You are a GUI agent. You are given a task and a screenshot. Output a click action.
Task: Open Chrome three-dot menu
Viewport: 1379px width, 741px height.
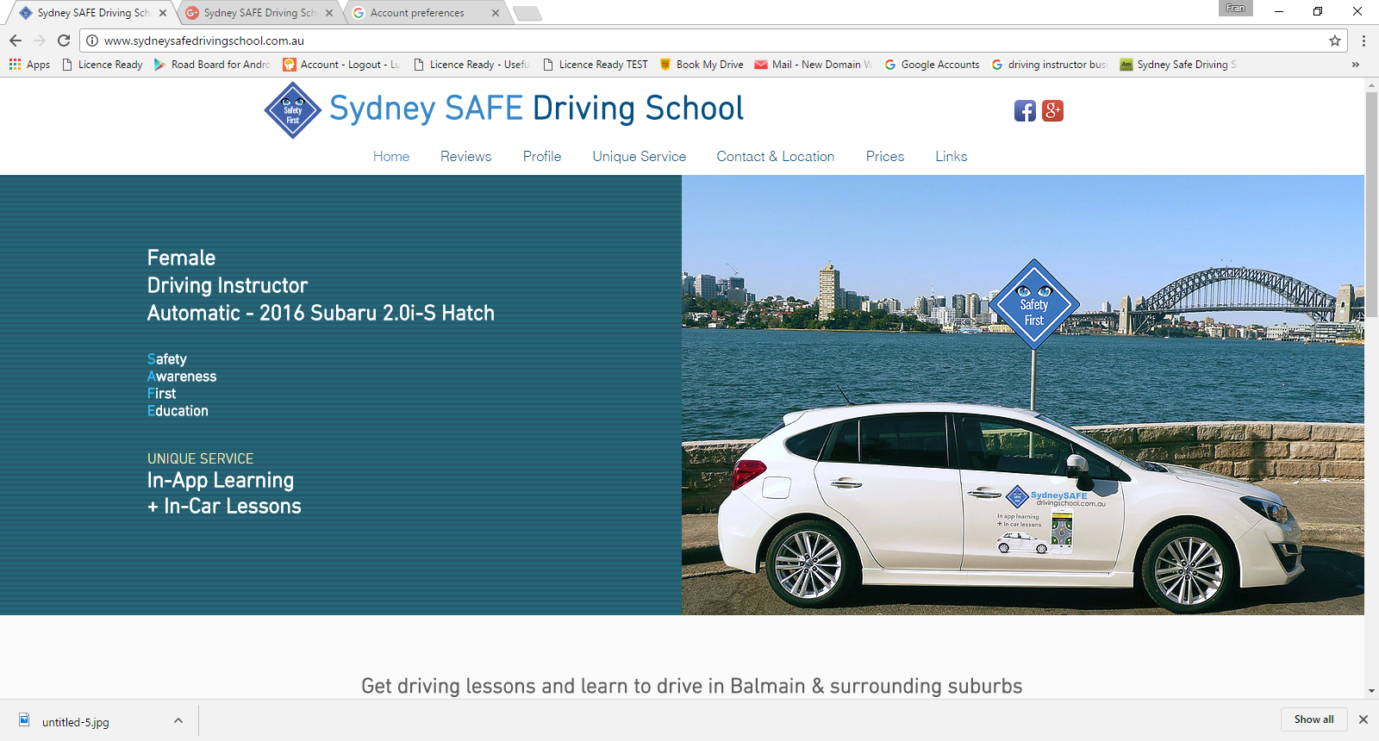tap(1363, 40)
